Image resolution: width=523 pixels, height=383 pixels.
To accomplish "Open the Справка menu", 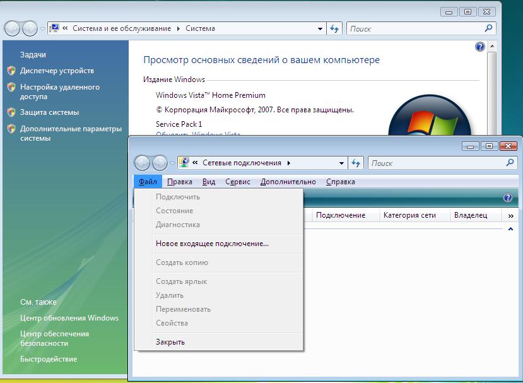I will pyautogui.click(x=340, y=182).
